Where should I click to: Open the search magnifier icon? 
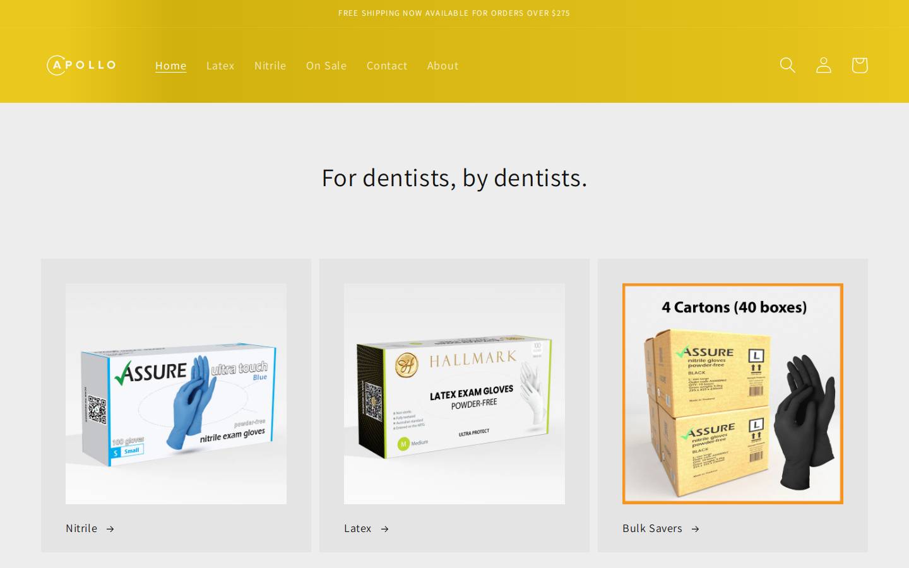pyautogui.click(x=787, y=65)
